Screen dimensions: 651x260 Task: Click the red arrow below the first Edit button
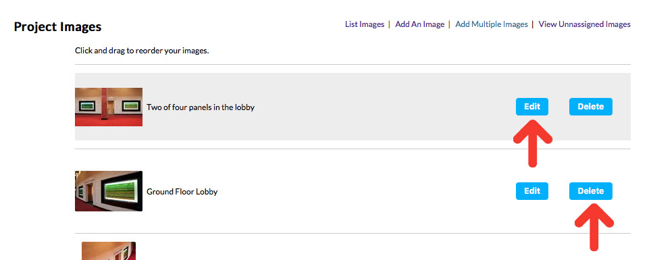pyautogui.click(x=532, y=143)
